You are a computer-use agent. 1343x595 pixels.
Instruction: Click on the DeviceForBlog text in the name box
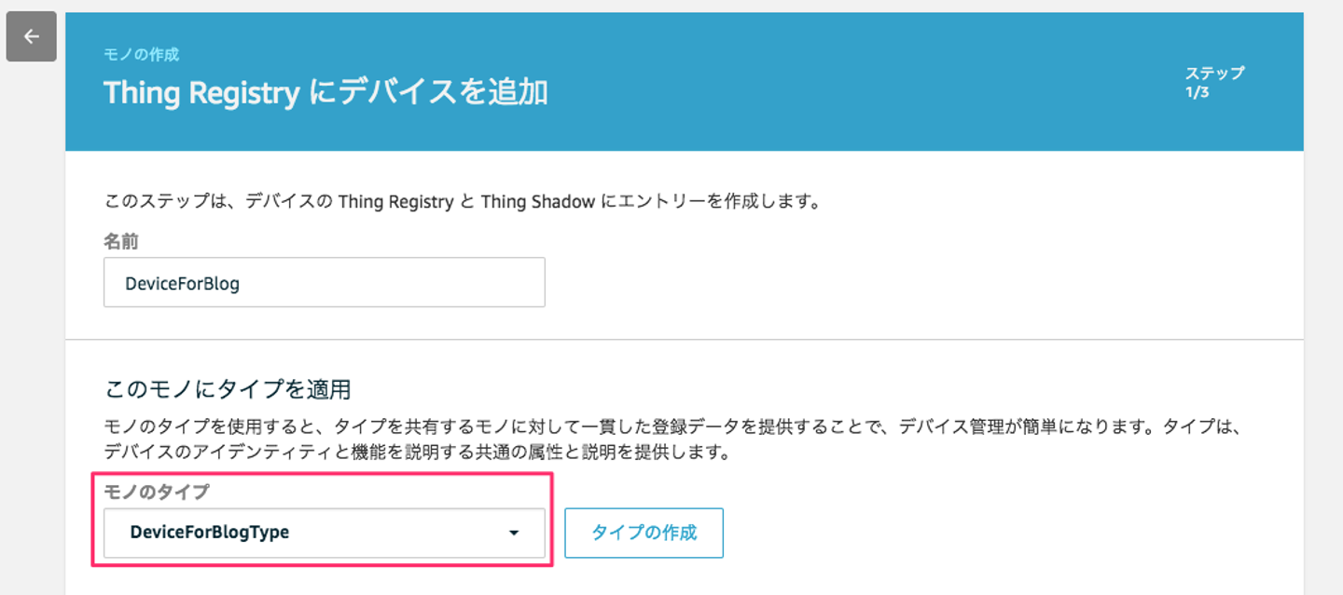pos(183,283)
